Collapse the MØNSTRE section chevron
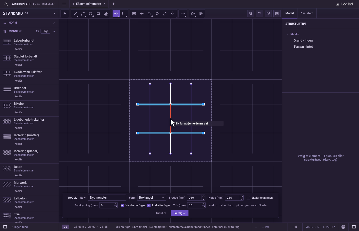This screenshot has height=231, width=359. pos(54,31)
